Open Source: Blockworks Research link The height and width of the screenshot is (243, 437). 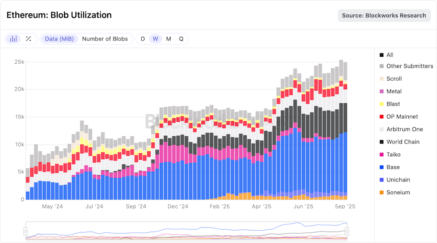(x=384, y=16)
